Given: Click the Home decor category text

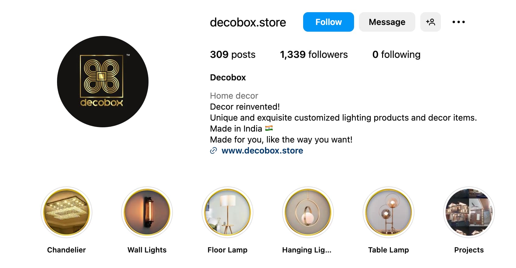Looking at the screenshot, I should tap(234, 96).
